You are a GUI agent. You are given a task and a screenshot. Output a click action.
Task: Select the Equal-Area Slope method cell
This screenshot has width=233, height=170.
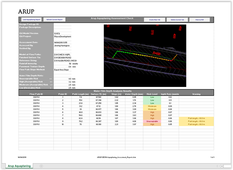[x=62, y=70]
